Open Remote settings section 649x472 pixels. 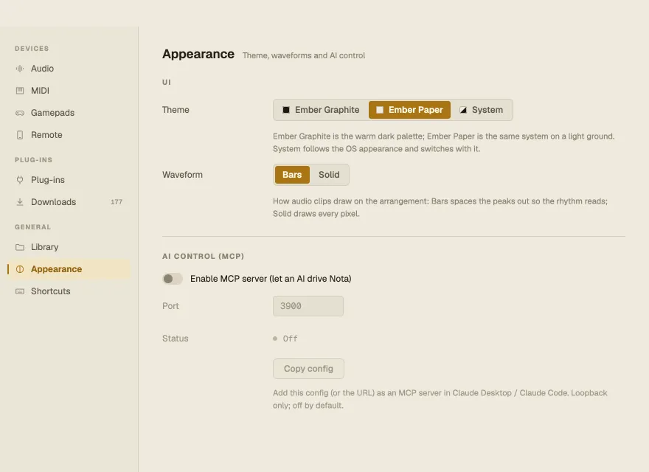(x=69, y=135)
